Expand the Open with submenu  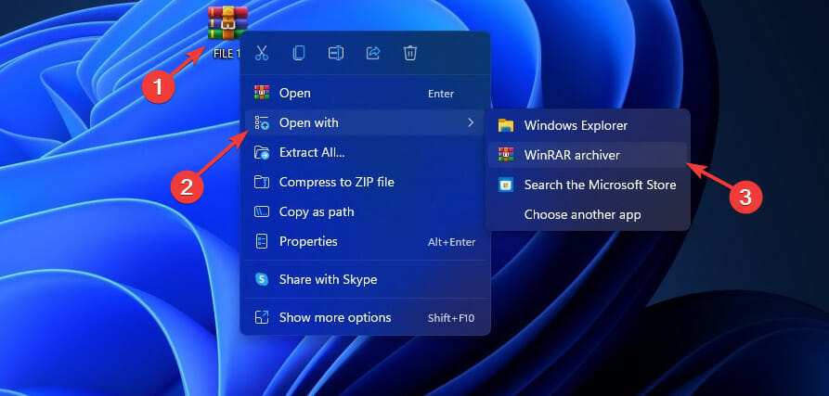[365, 123]
